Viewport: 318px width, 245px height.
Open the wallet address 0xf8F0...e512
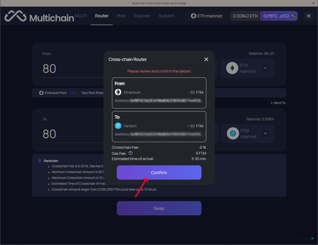tap(279, 16)
